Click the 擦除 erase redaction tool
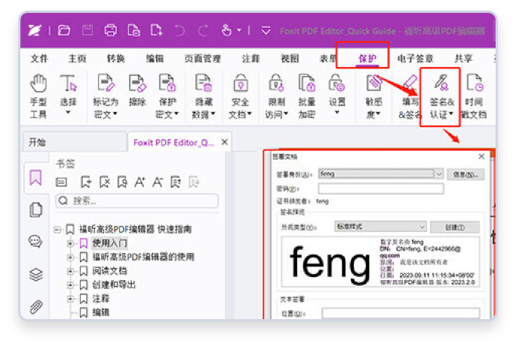The image size is (516, 347). [x=137, y=90]
